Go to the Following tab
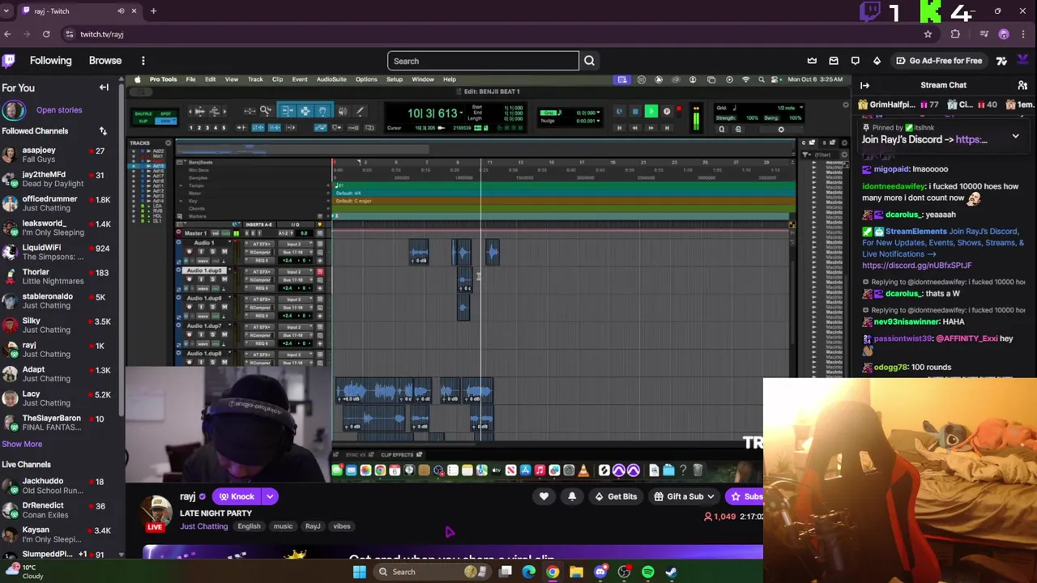 50,61
